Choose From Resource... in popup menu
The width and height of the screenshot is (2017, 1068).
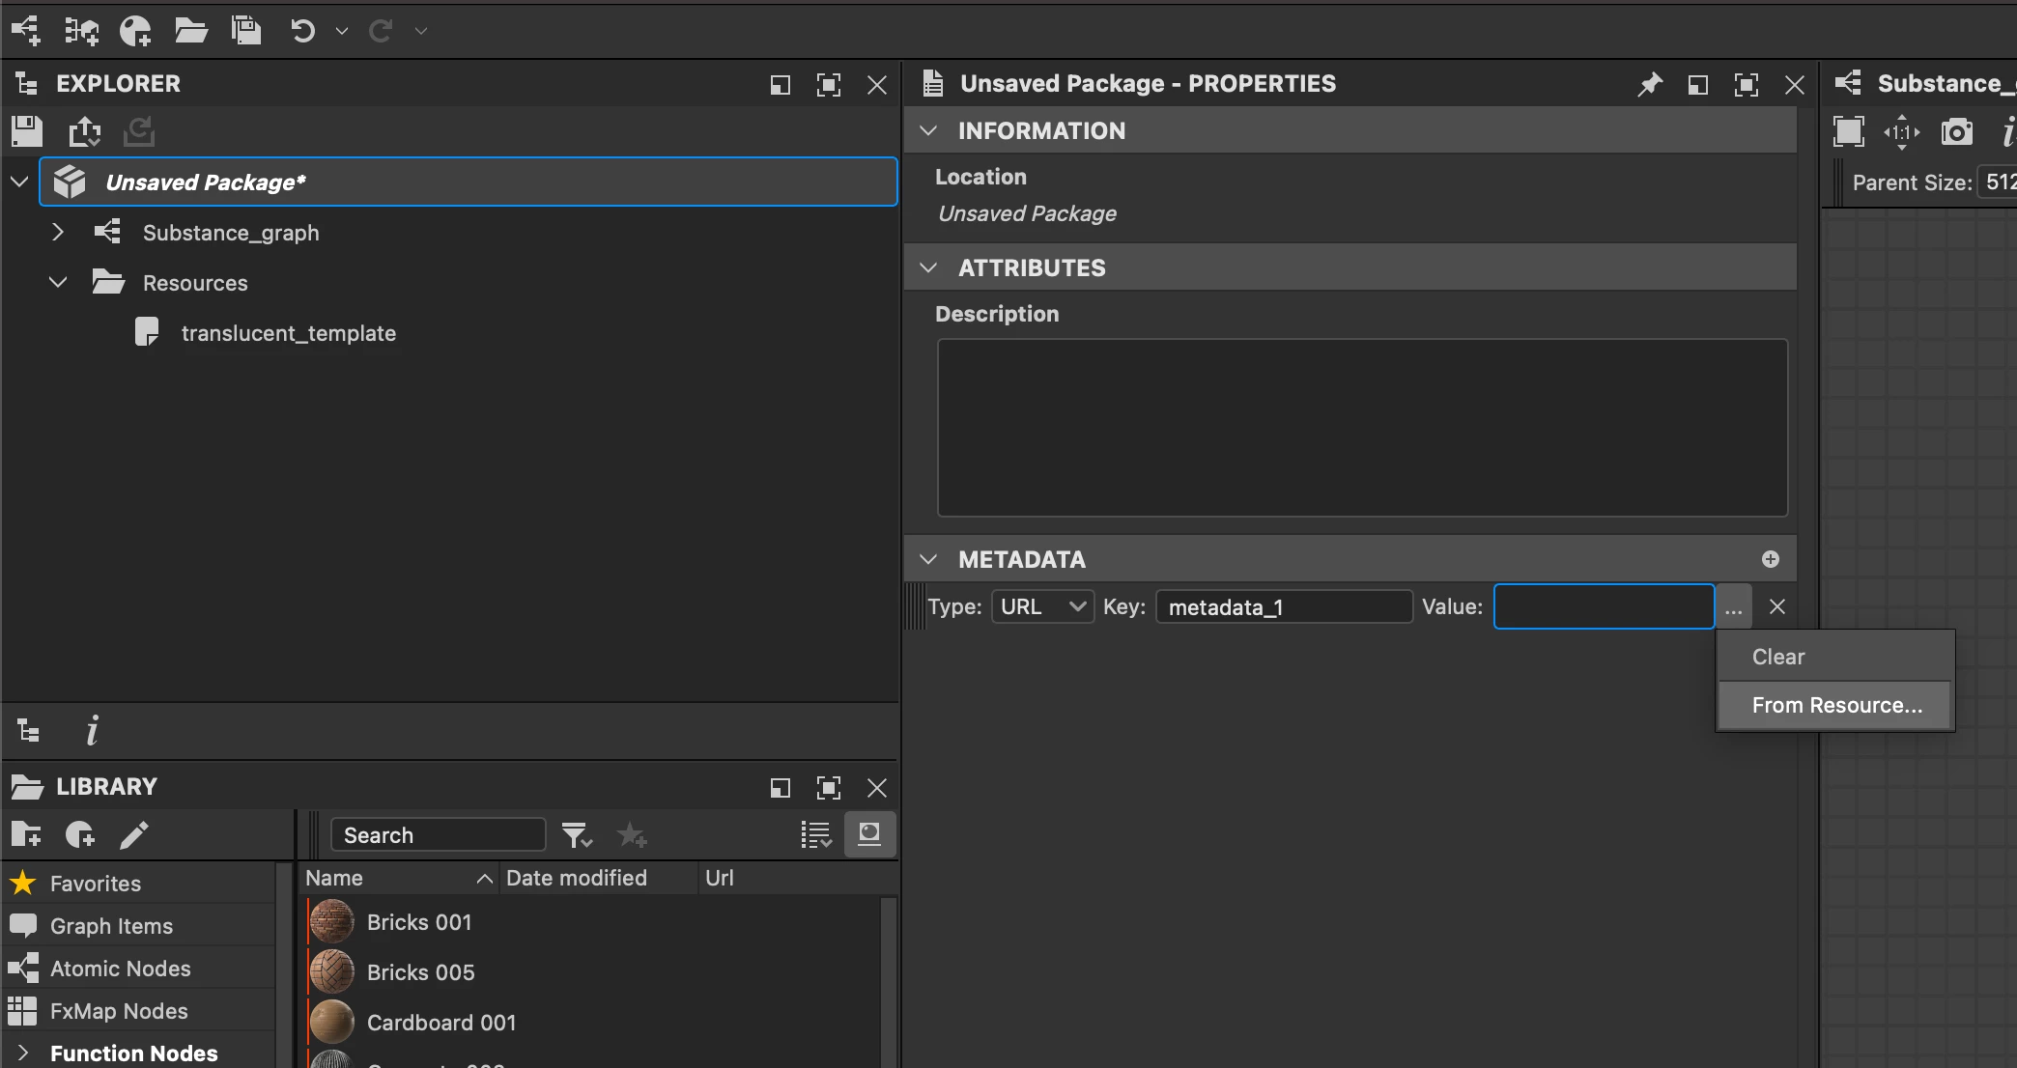pos(1836,706)
